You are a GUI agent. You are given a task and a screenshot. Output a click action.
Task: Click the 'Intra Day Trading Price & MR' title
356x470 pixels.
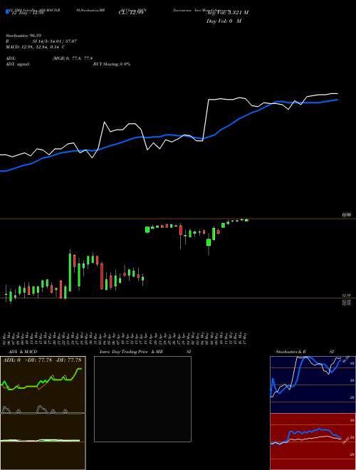tap(132, 352)
